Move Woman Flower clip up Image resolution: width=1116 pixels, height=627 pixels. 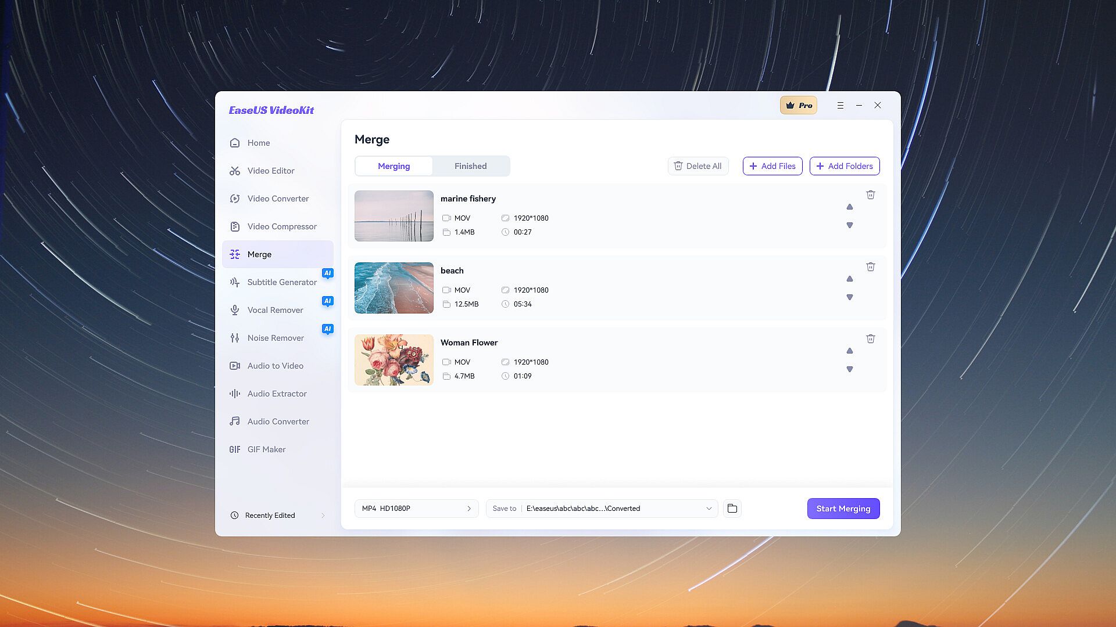coord(849,351)
